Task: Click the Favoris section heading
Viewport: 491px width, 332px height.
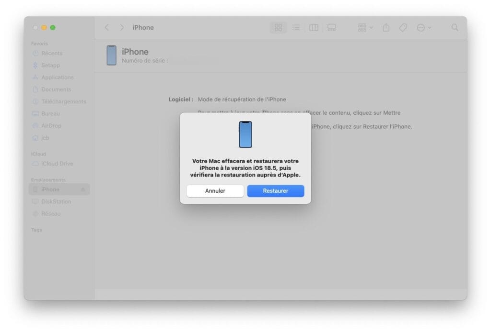Action: click(39, 44)
